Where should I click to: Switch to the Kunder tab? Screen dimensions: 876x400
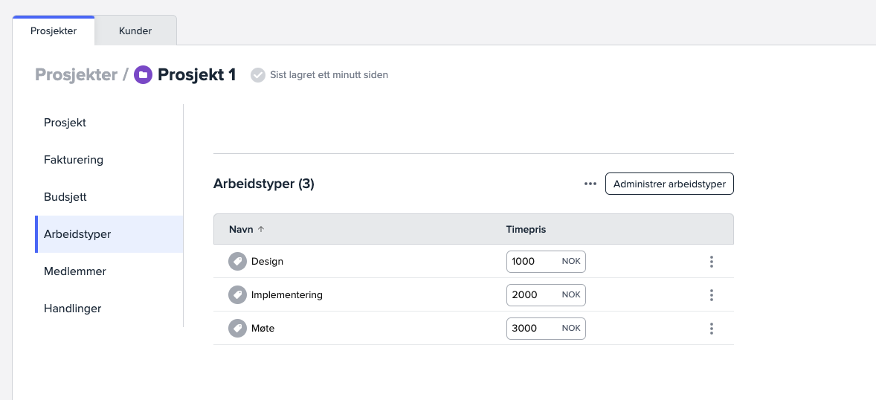(x=135, y=31)
